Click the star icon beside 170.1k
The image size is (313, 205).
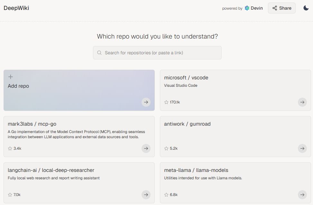pos(166,102)
